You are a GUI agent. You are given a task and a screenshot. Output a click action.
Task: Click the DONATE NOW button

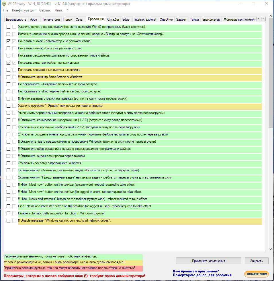[257, 274]
